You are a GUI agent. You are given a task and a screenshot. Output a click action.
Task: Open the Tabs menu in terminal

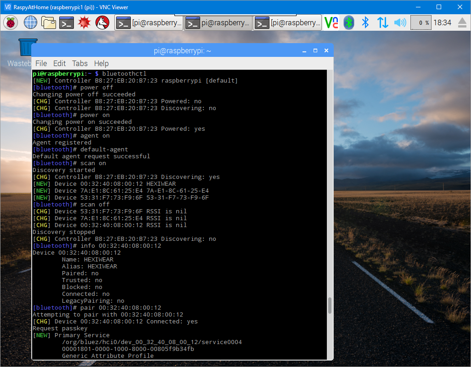[80, 63]
